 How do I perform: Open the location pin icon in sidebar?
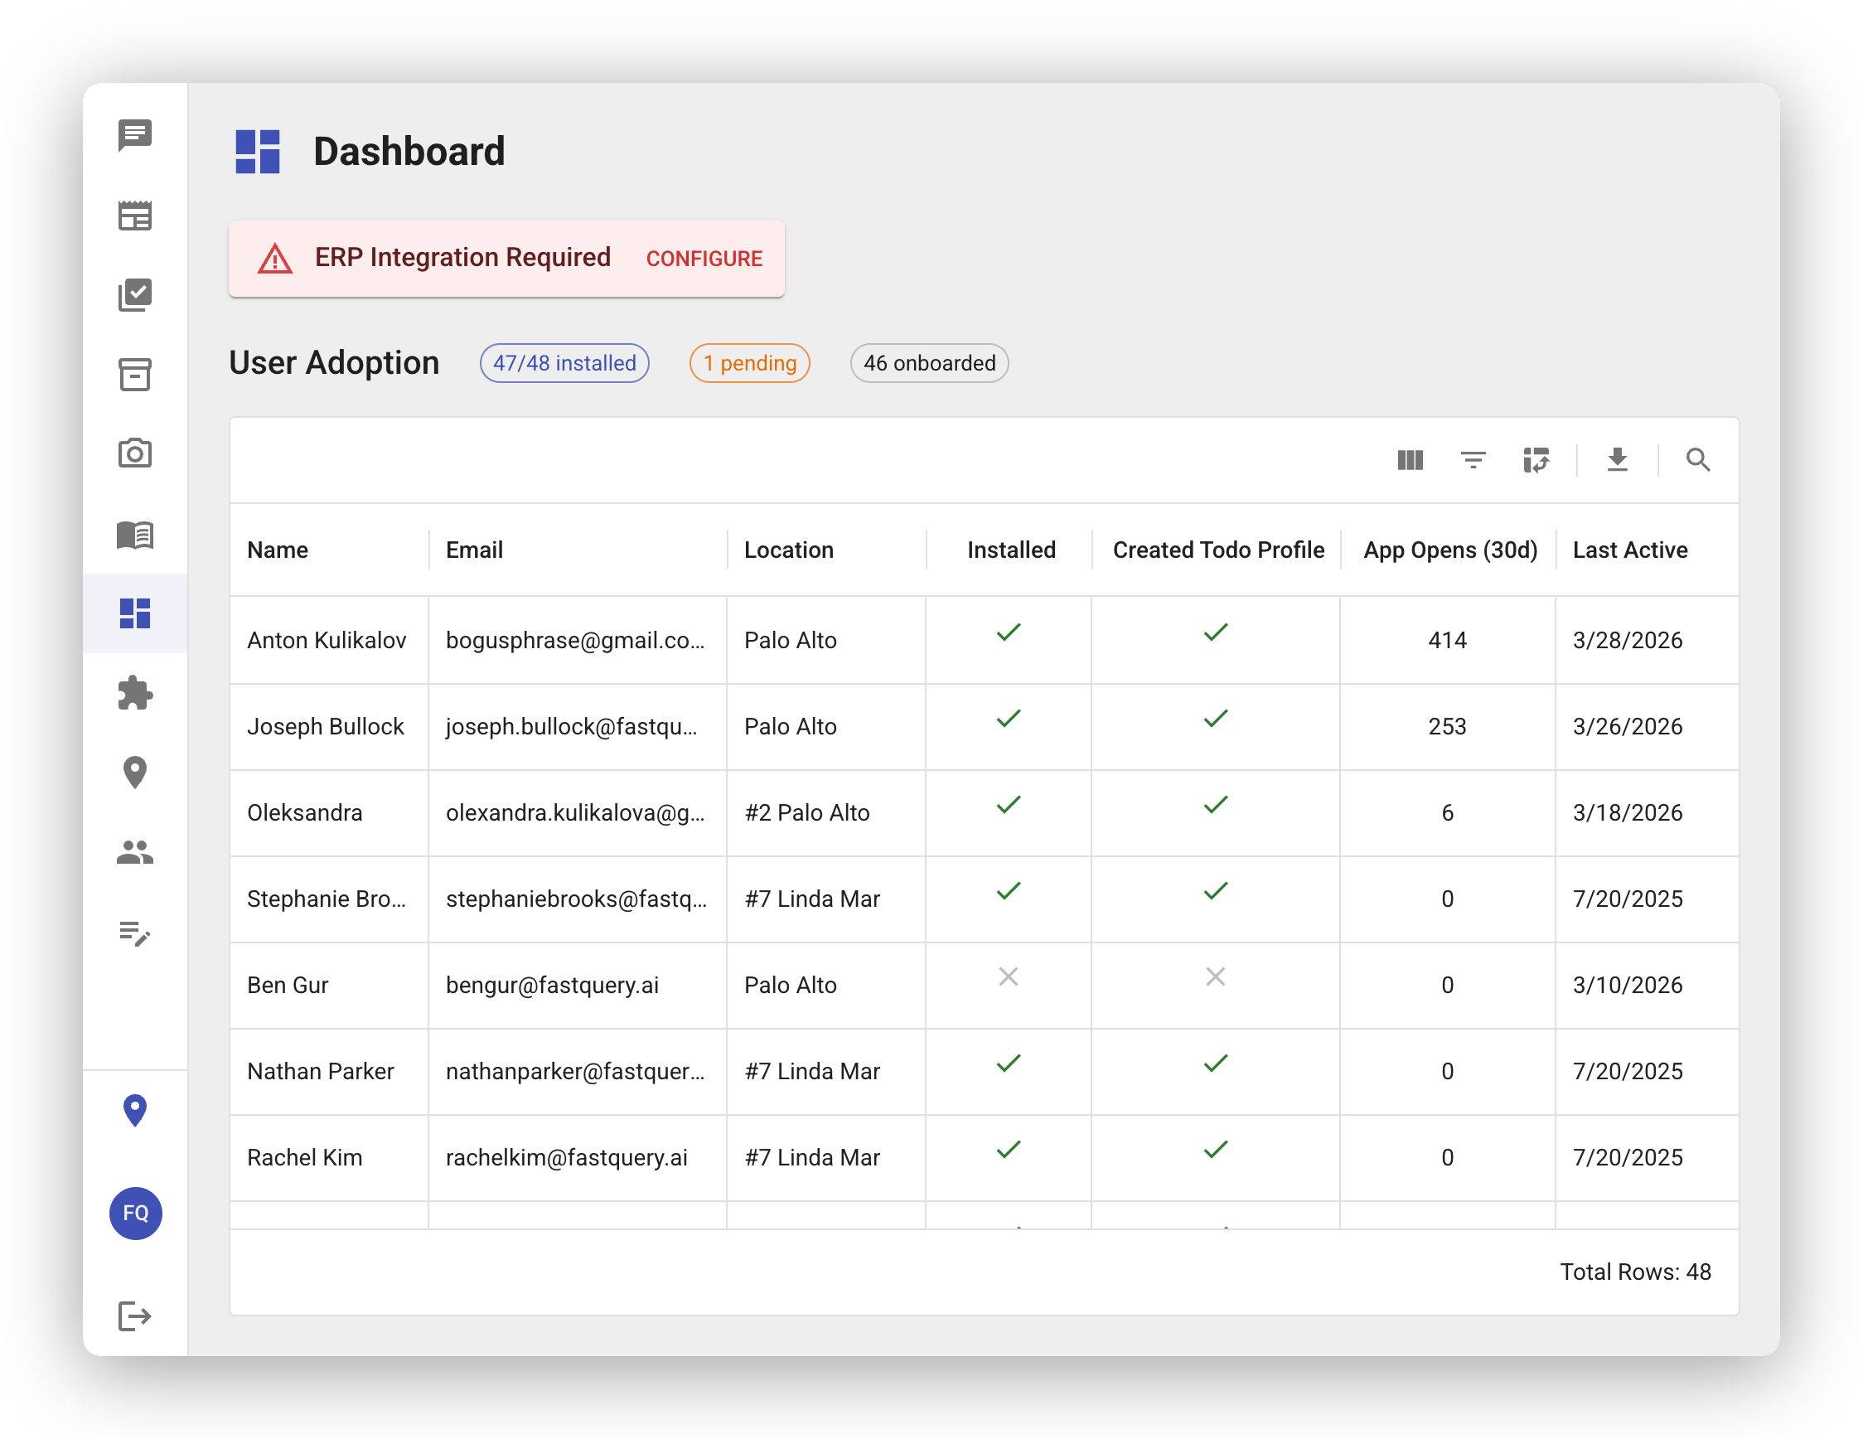point(135,771)
